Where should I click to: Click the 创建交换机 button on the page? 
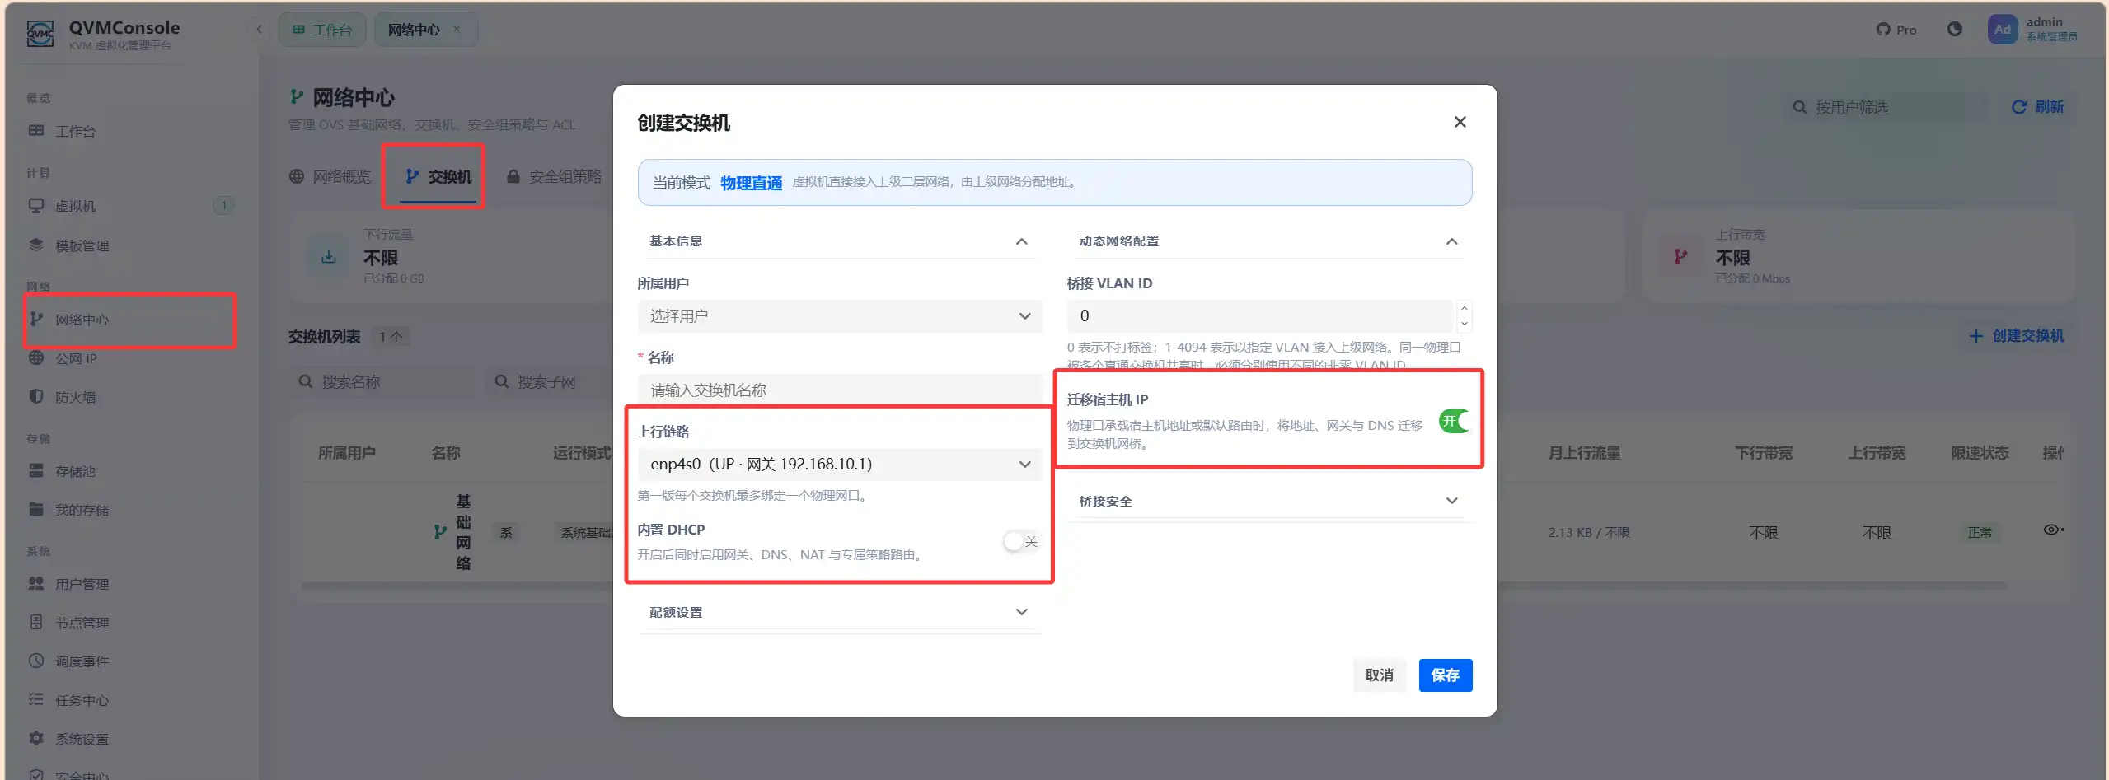click(x=2016, y=336)
